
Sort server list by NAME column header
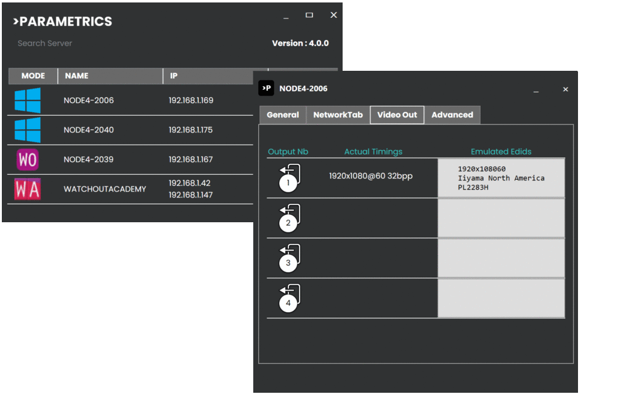[x=110, y=76]
